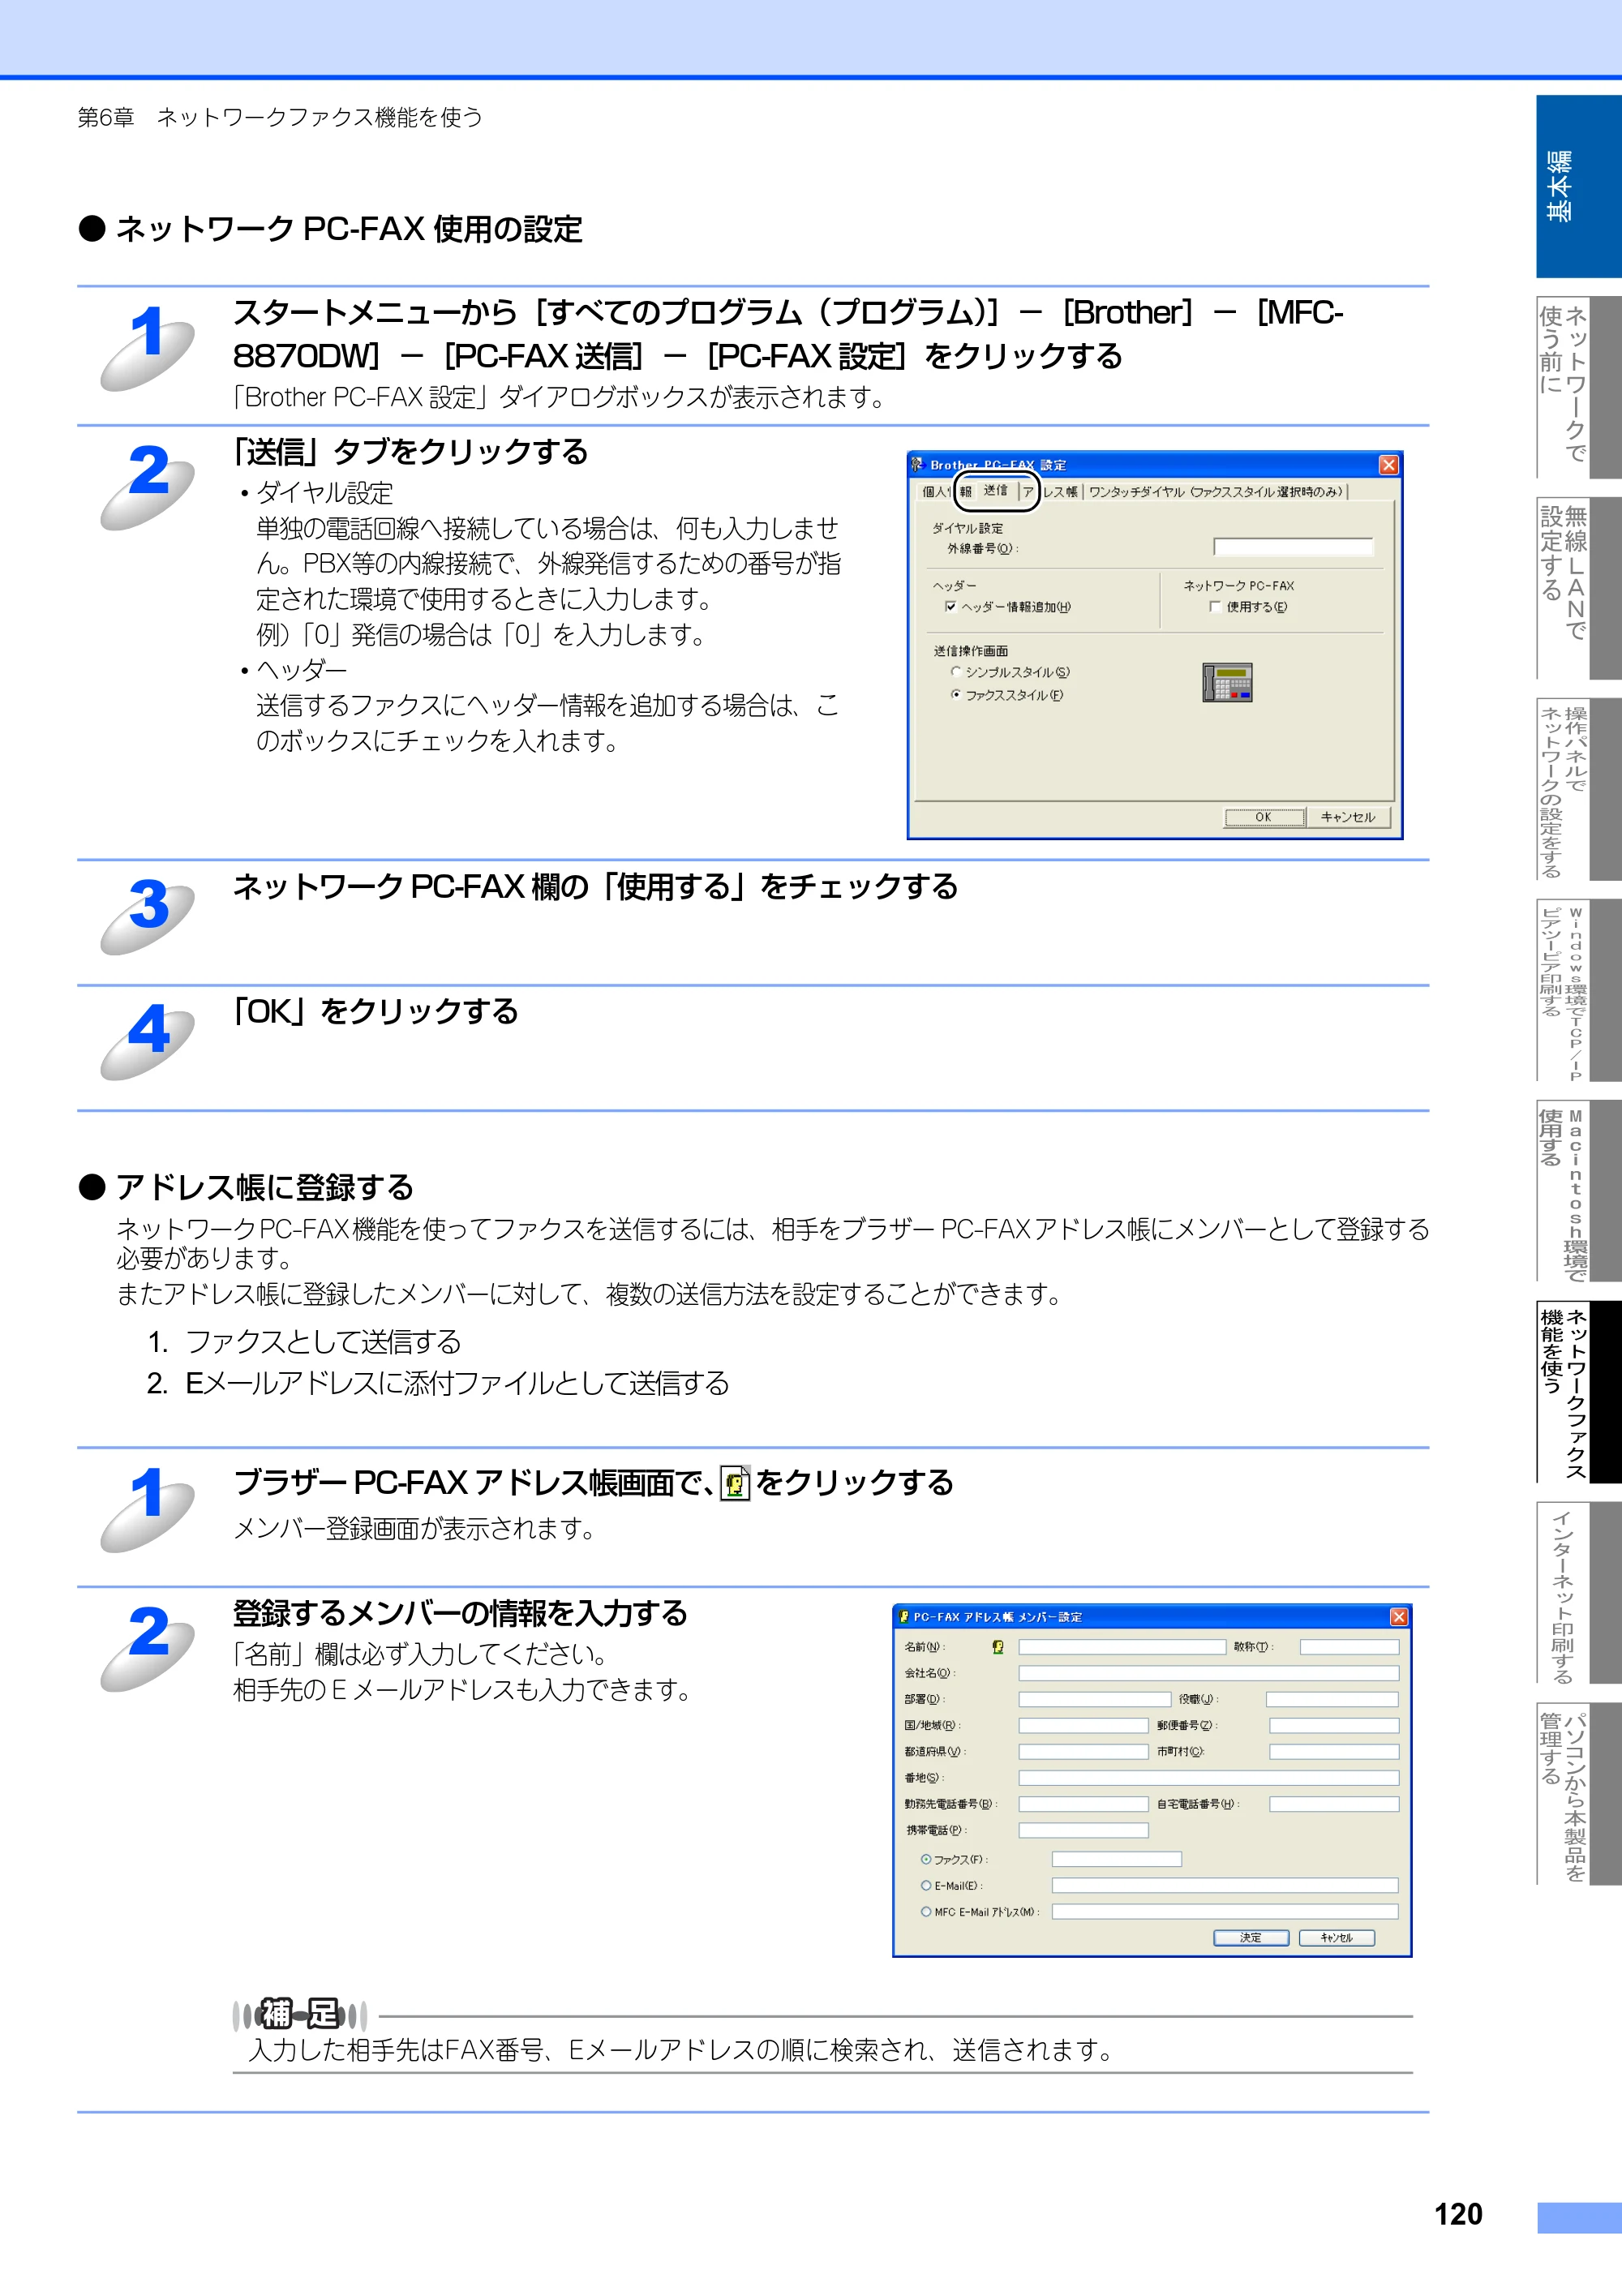Viewport: 1622px width, 2296px height.
Task: Select the ファクス(F) radio button
Action: point(926,1859)
